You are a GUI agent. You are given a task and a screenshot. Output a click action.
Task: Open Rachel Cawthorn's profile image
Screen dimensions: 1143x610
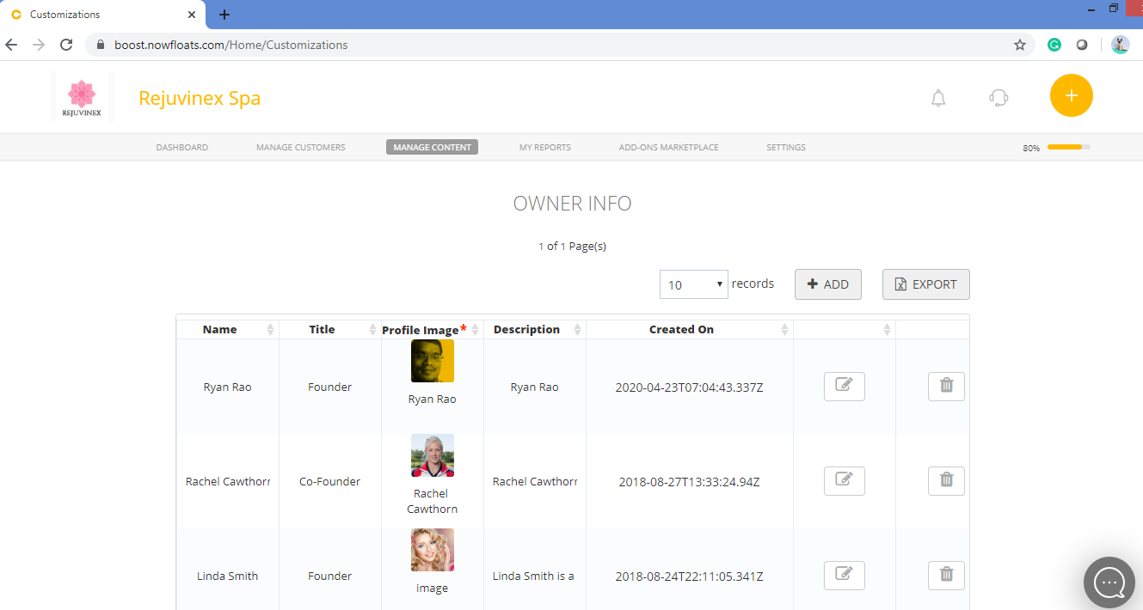click(x=433, y=455)
